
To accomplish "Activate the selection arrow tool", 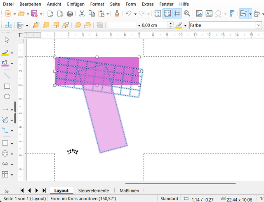I will point(7,40).
